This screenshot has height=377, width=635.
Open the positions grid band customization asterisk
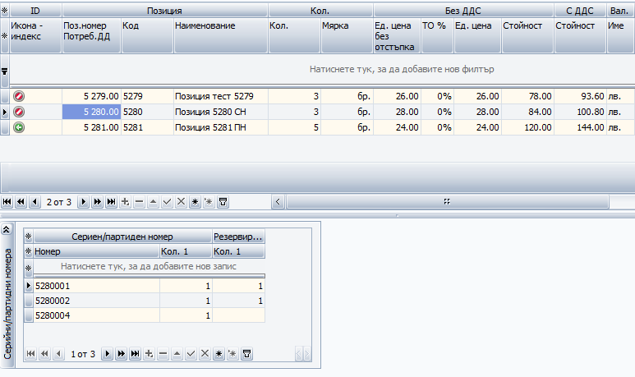(4, 11)
